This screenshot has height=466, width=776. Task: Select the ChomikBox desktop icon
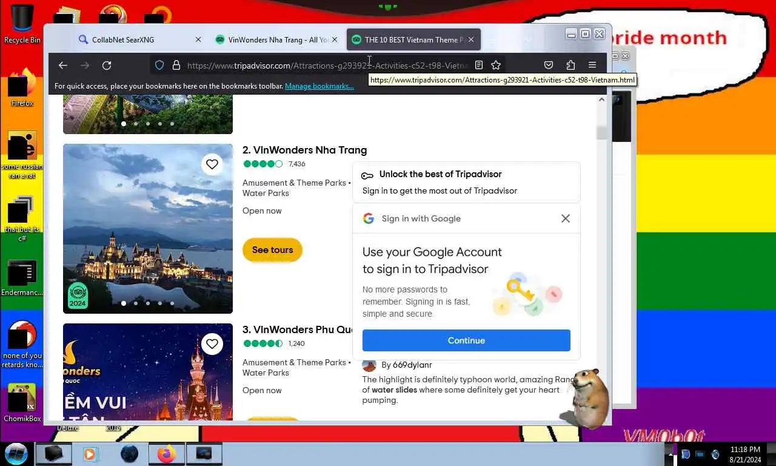click(x=22, y=402)
